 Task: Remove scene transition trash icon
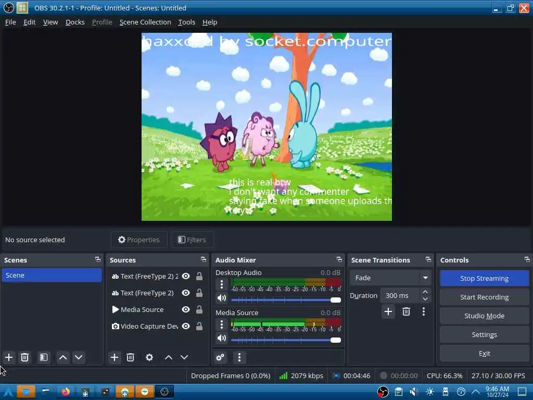coord(406,311)
